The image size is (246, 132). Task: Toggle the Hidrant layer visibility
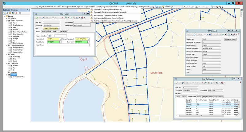(11, 29)
